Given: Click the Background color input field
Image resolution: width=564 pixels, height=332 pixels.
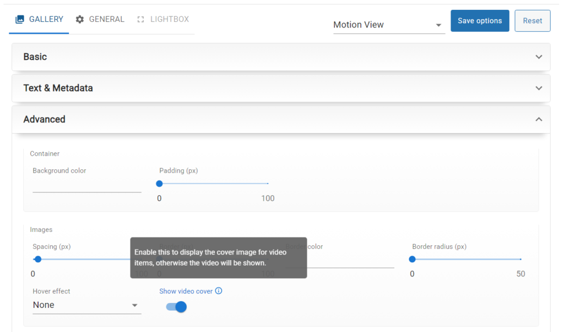Looking at the screenshot, I should pos(86,185).
